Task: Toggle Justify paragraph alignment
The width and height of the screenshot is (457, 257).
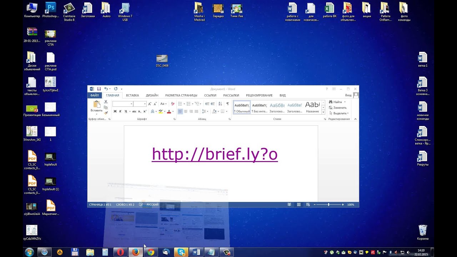Action: (196, 111)
